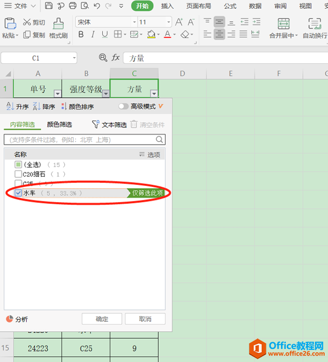Toggle Italic formatting
Image resolution: width=328 pixels, height=362 pixels.
click(93, 34)
